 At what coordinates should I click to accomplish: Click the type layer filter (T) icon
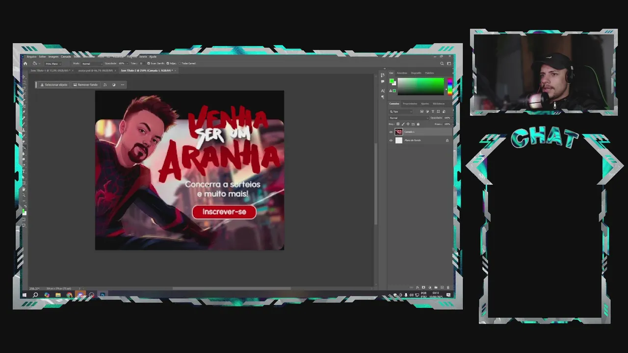433,111
